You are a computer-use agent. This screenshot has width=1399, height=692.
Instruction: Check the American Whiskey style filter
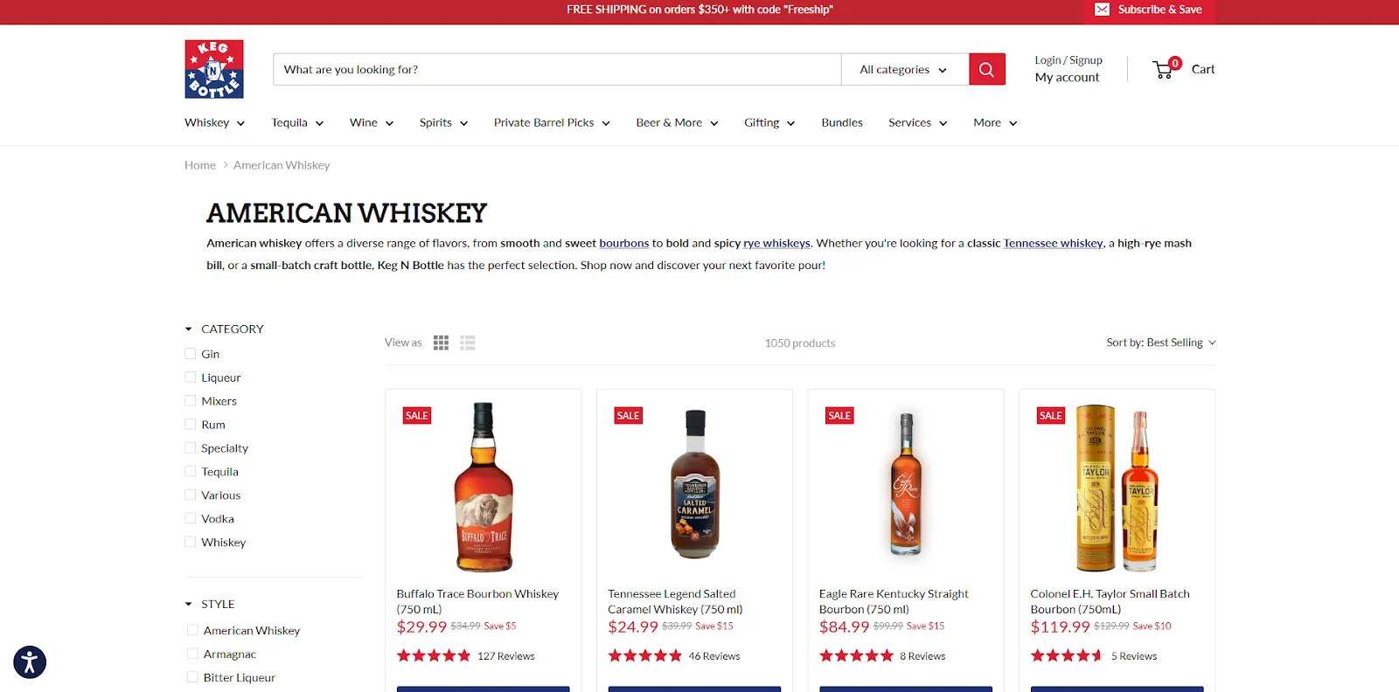tap(192, 630)
